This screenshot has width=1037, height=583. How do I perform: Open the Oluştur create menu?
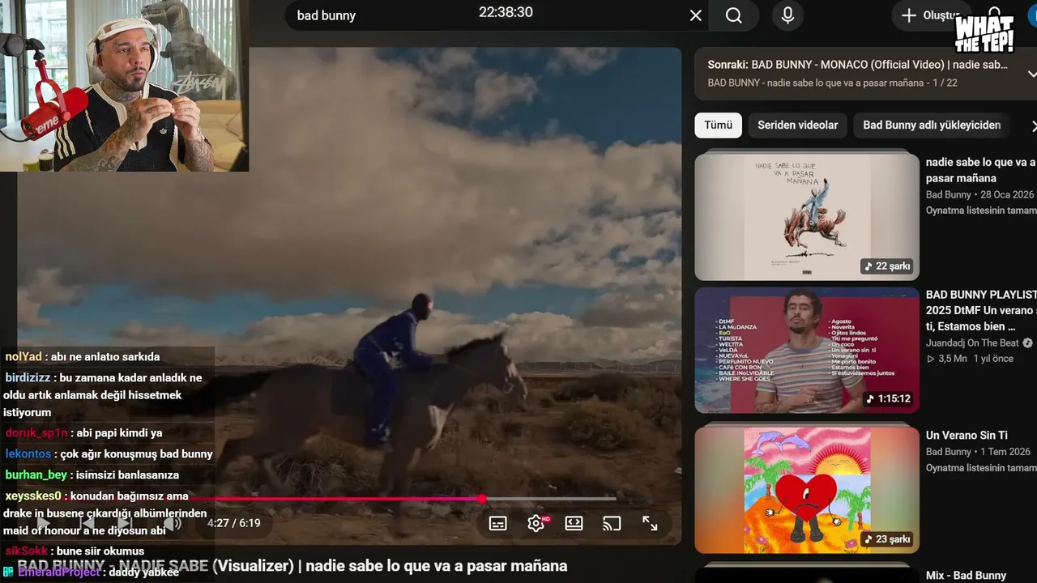click(x=930, y=15)
